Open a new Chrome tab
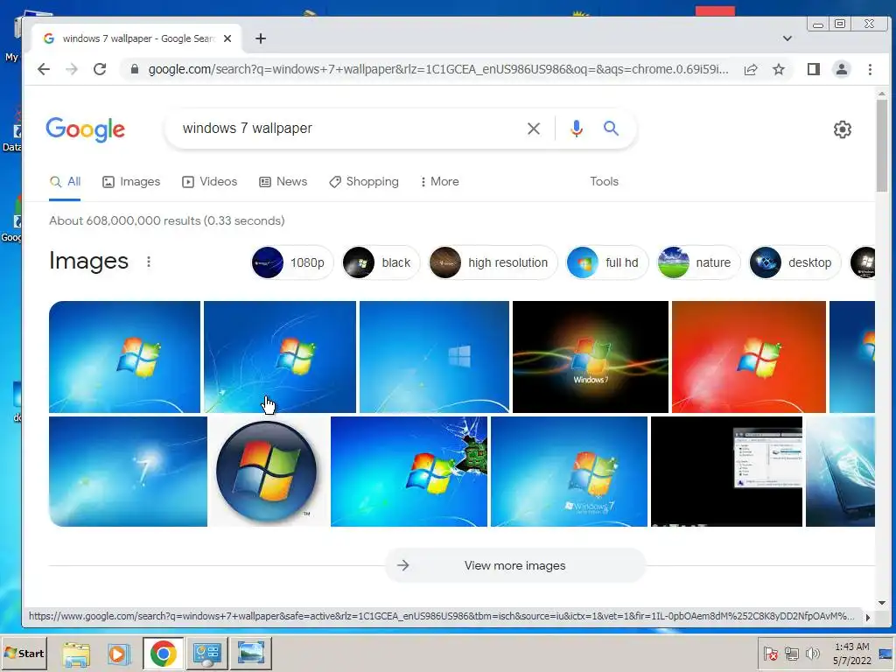The image size is (896, 672). [x=261, y=38]
